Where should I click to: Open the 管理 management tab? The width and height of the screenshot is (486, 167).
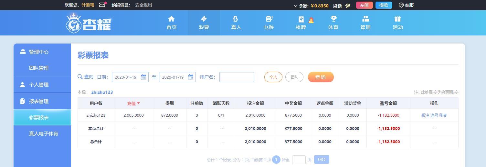click(365, 23)
